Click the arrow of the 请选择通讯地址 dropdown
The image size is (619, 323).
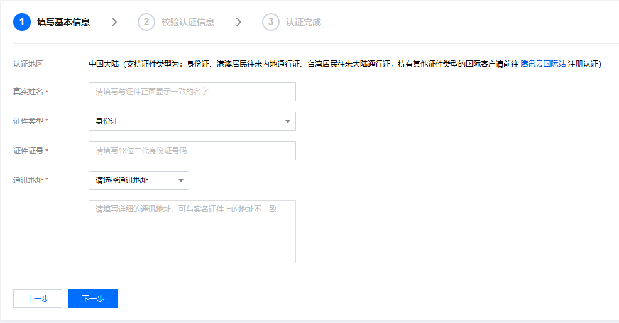181,181
